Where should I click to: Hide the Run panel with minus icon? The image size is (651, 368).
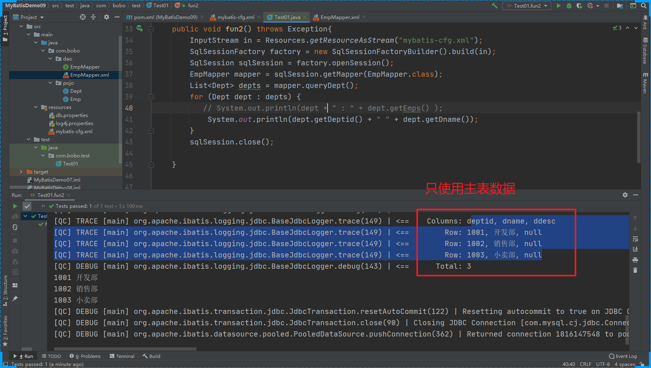[x=636, y=195]
